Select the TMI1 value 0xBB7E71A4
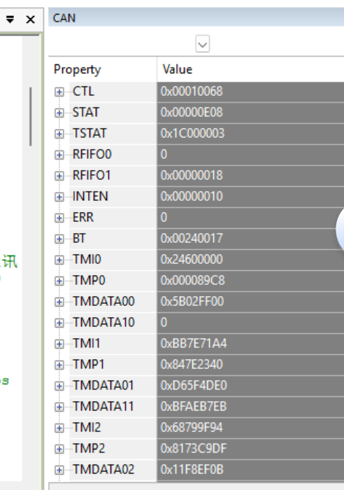This screenshot has height=490, width=344. tap(194, 344)
